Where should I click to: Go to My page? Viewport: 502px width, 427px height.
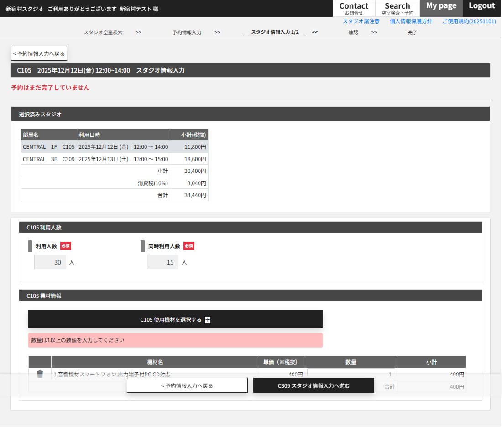point(441,6)
